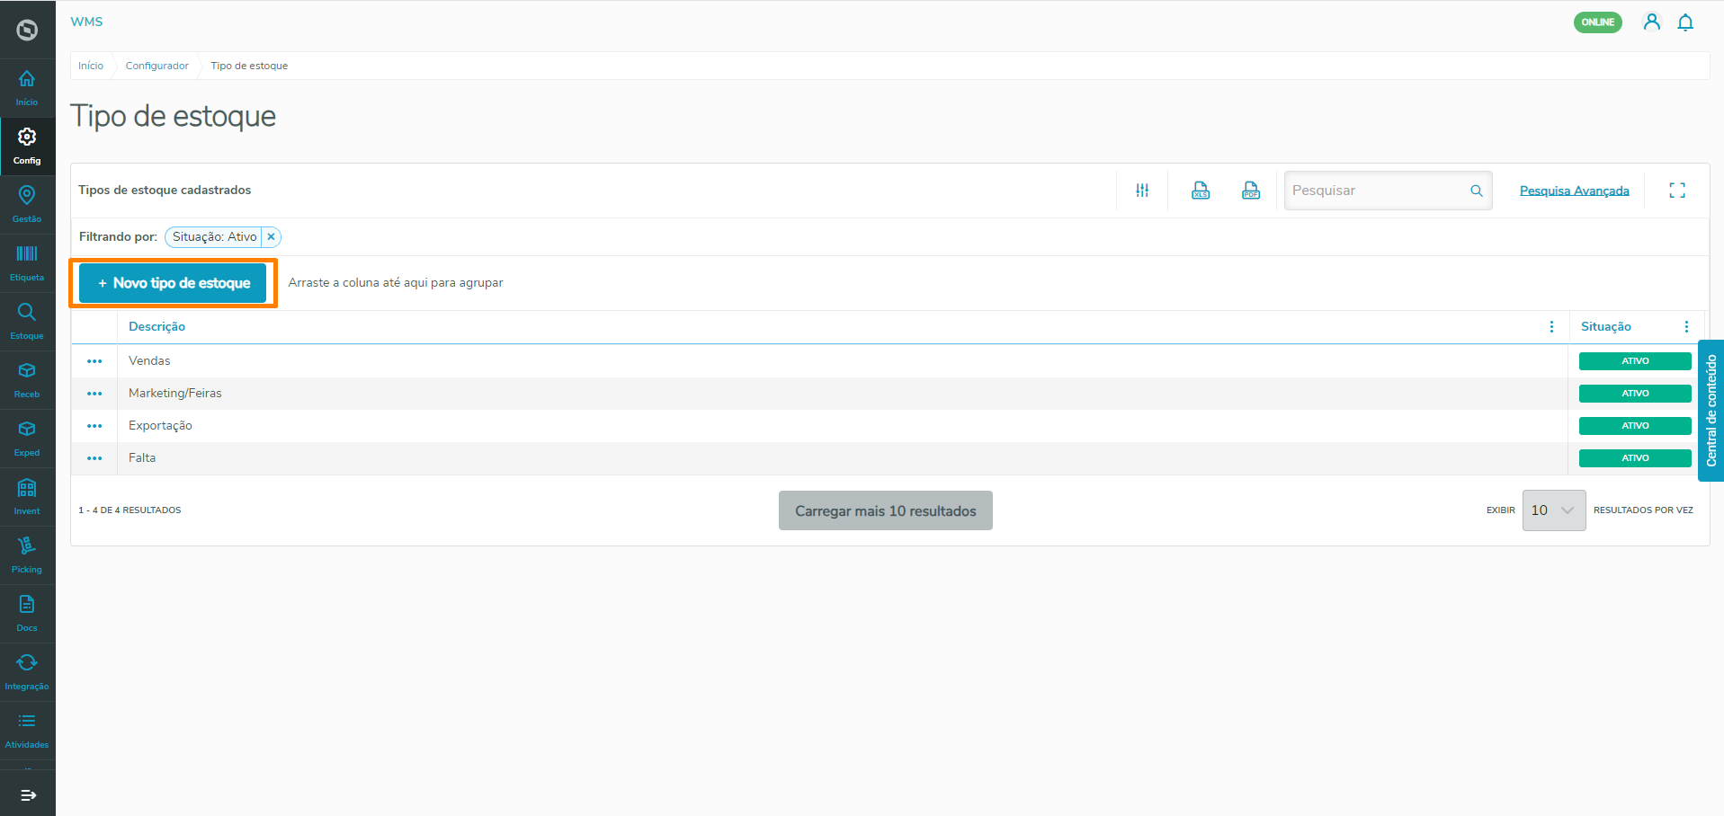Image resolution: width=1724 pixels, height=816 pixels.
Task: Open the Pesquisa Avançada link
Action: [x=1574, y=191]
